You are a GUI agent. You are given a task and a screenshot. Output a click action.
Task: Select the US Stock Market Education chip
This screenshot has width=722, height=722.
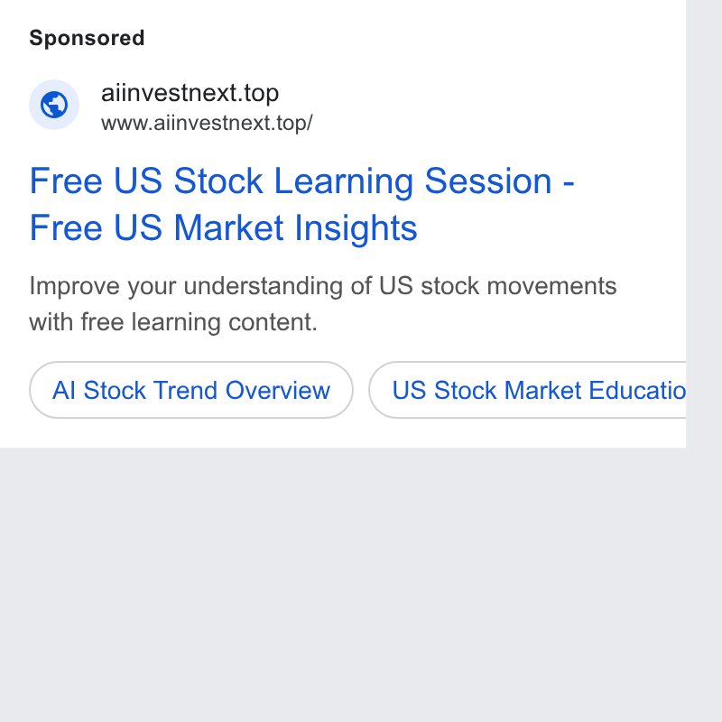[527, 390]
